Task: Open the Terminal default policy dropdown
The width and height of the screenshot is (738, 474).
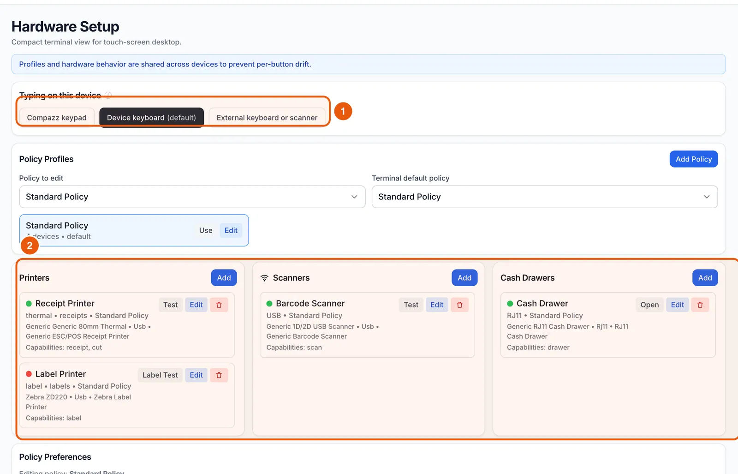Action: pos(545,197)
